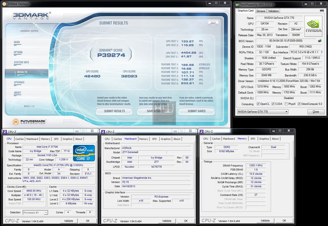
Task: Open Graphics tab in left CPU-Z window
Action: (67, 139)
